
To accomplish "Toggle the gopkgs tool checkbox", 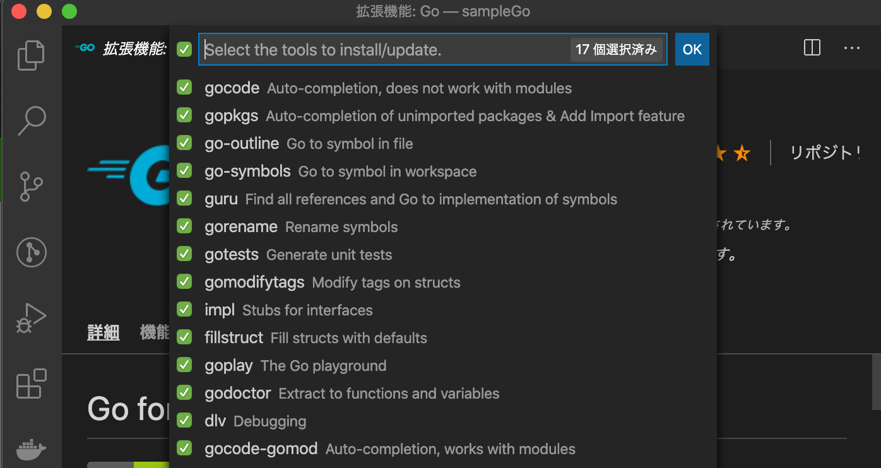I will tap(184, 115).
